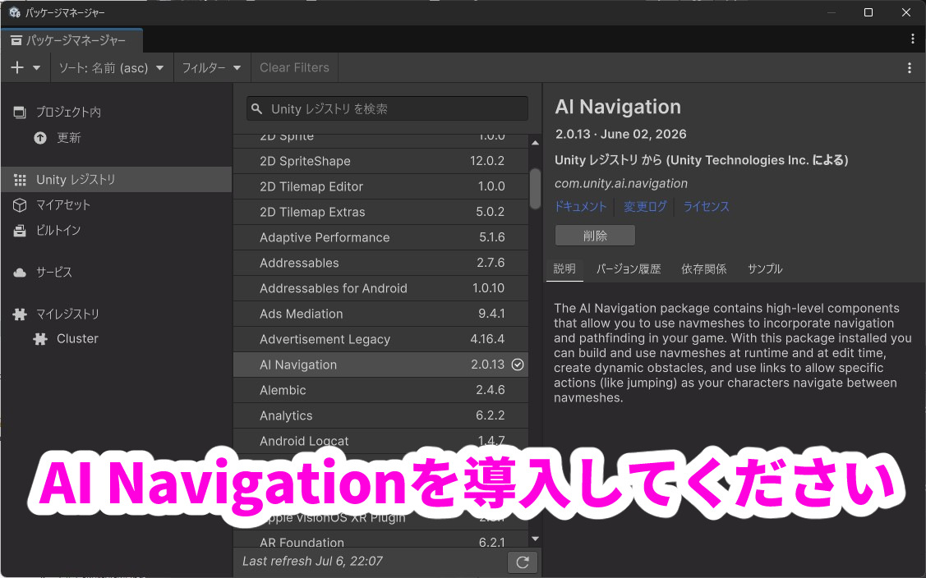Image resolution: width=926 pixels, height=578 pixels.
Task: Select the Ads Mediation package
Action: point(381,313)
